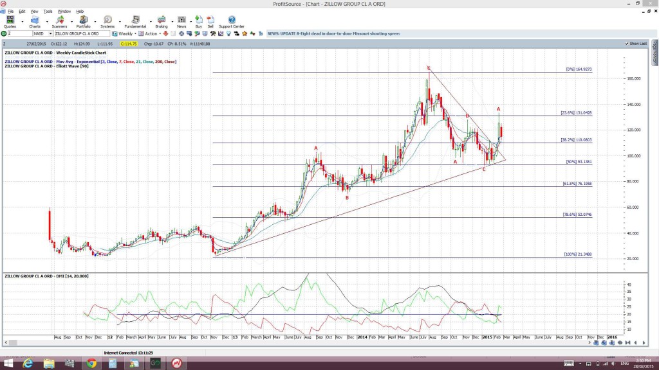Click the highlighted close price C:114.75

tap(129, 44)
